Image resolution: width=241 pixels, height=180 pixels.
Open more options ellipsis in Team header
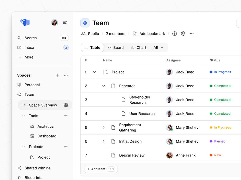pyautogui.click(x=192, y=33)
